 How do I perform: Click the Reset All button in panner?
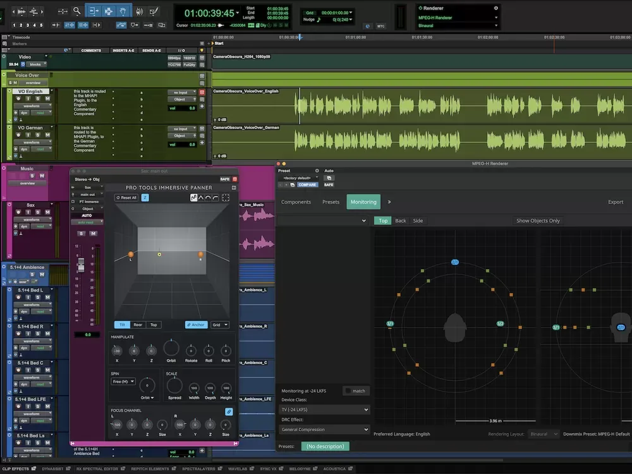126,197
